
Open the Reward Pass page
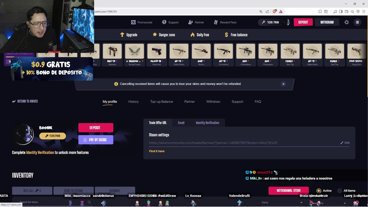(225, 22)
